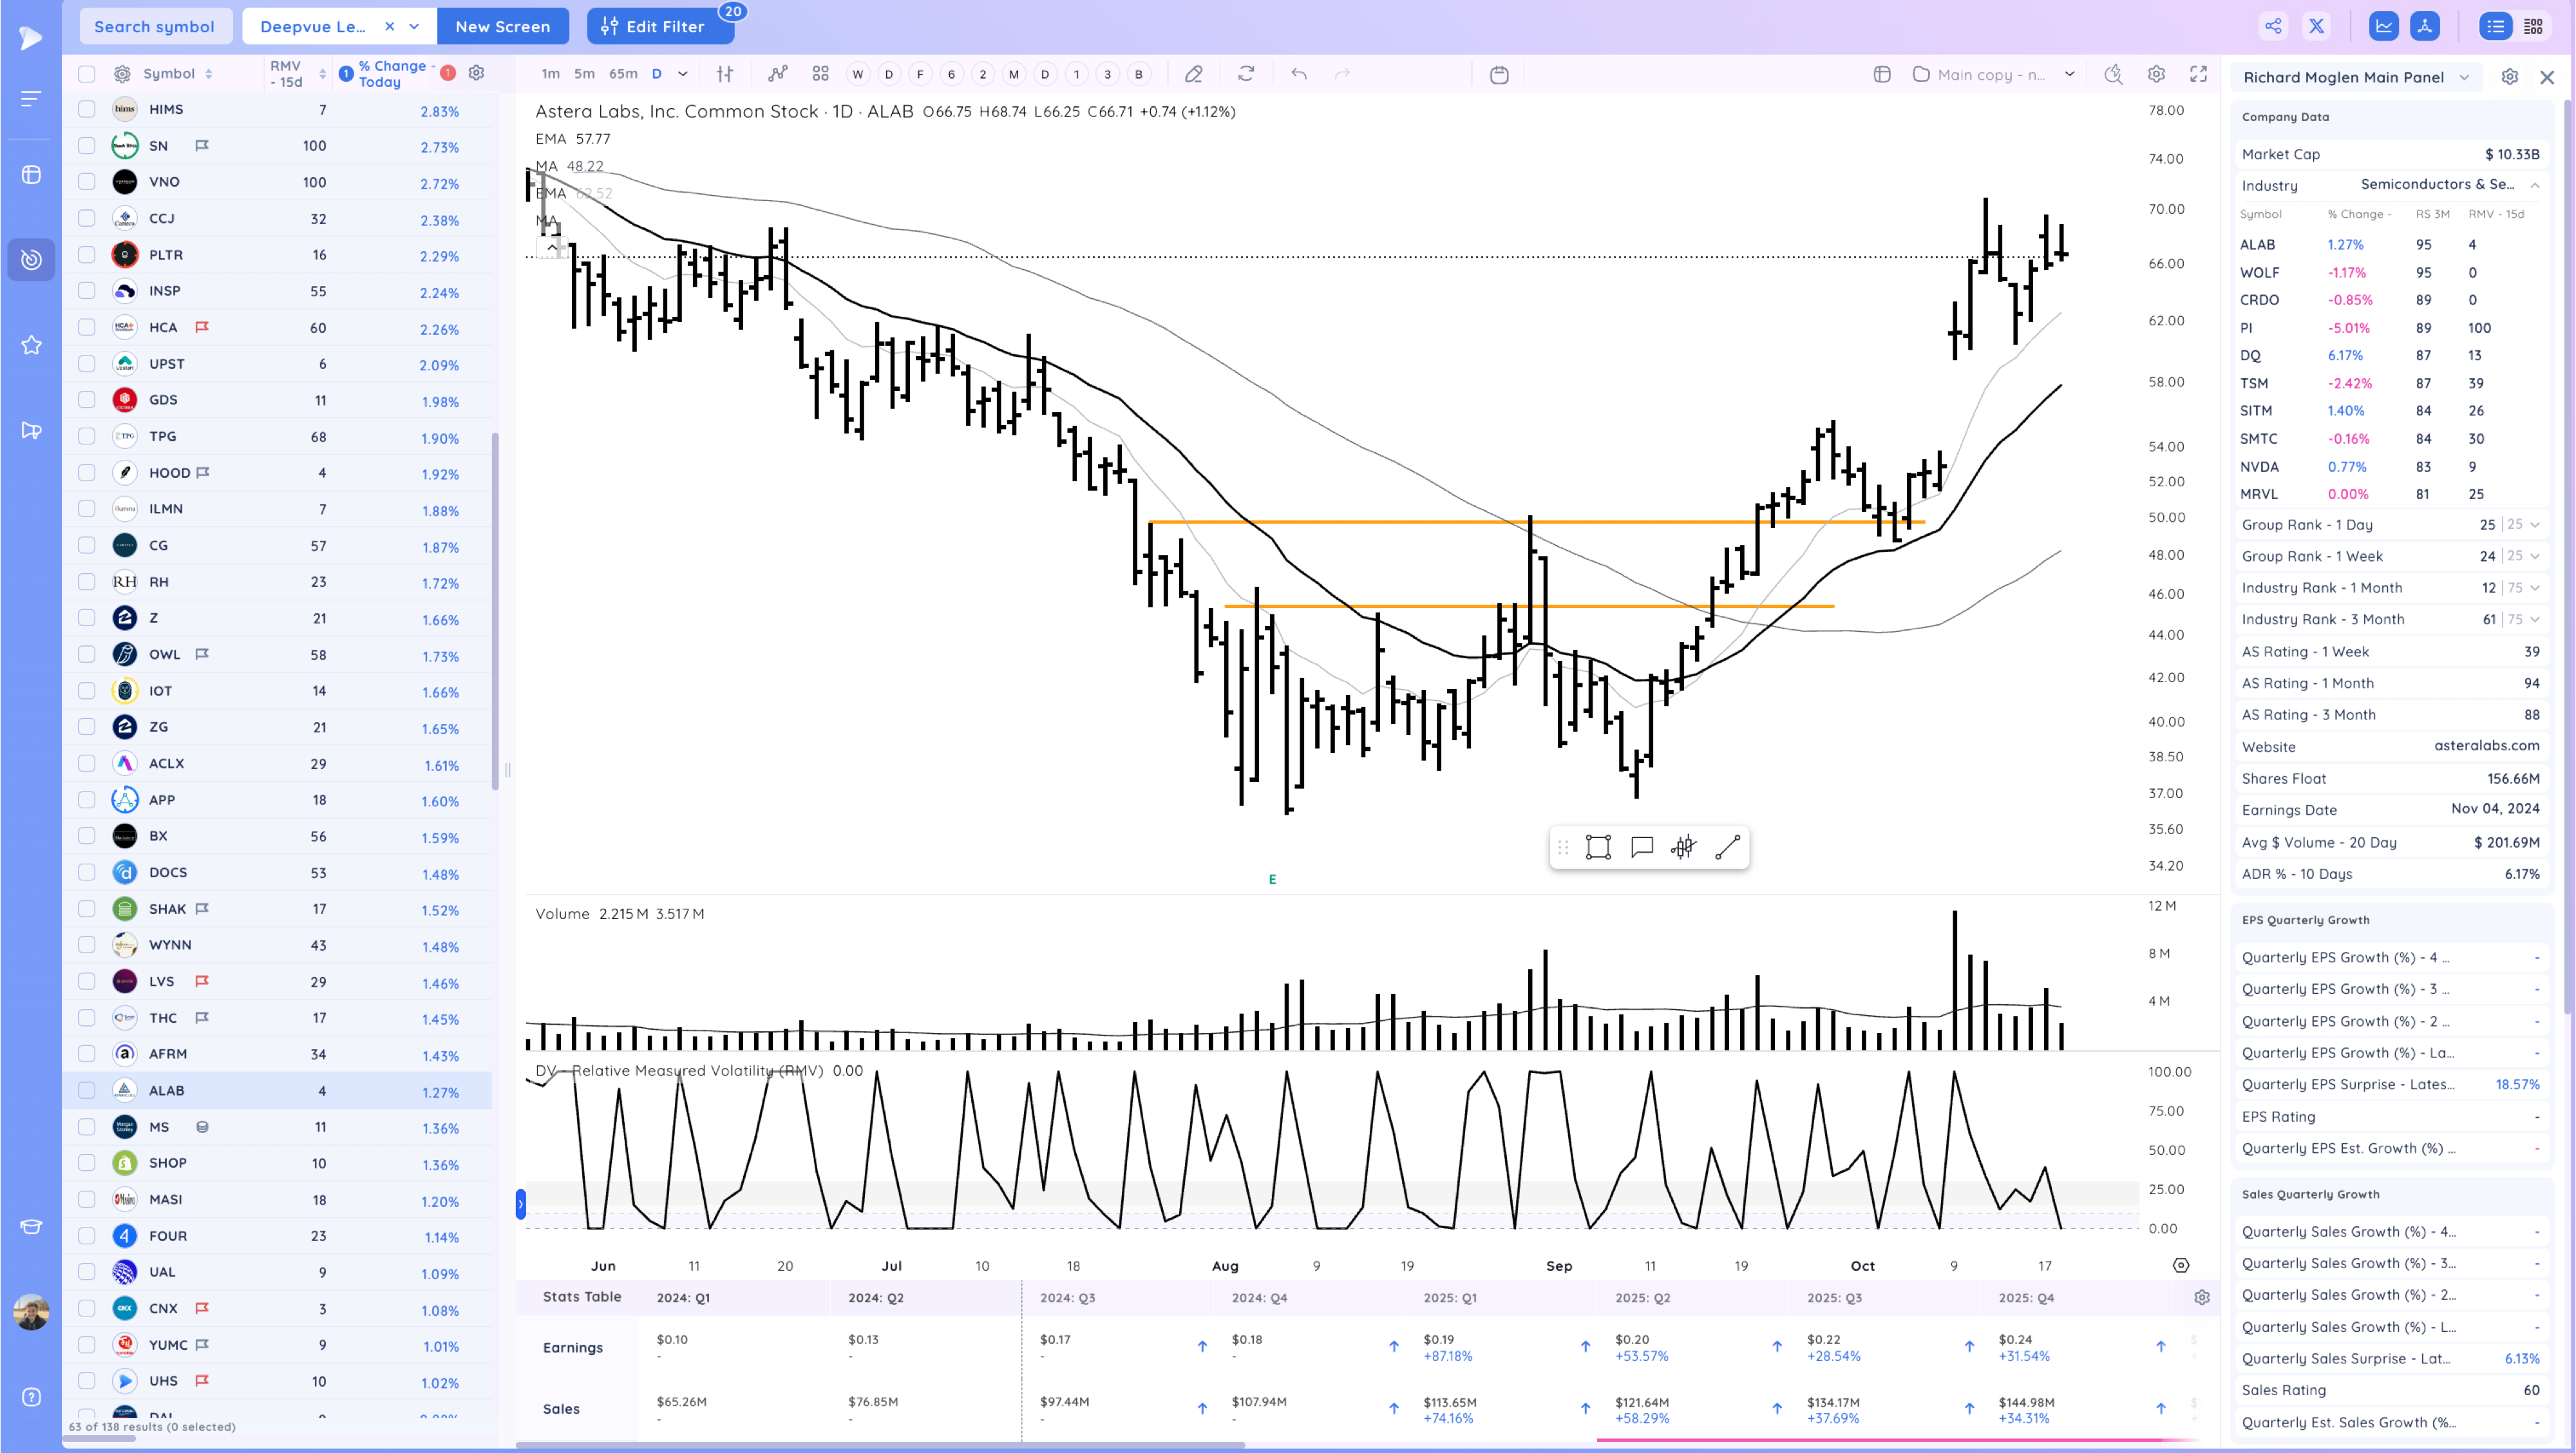Click the refresh chart icon

click(1246, 74)
